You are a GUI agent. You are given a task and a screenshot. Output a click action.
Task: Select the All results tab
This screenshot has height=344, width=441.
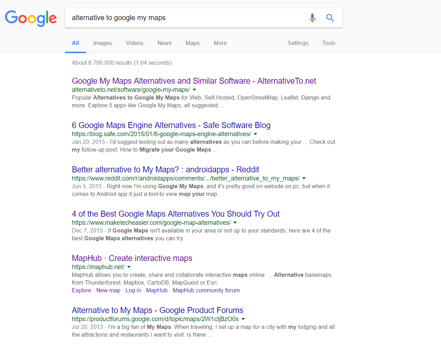(76, 43)
